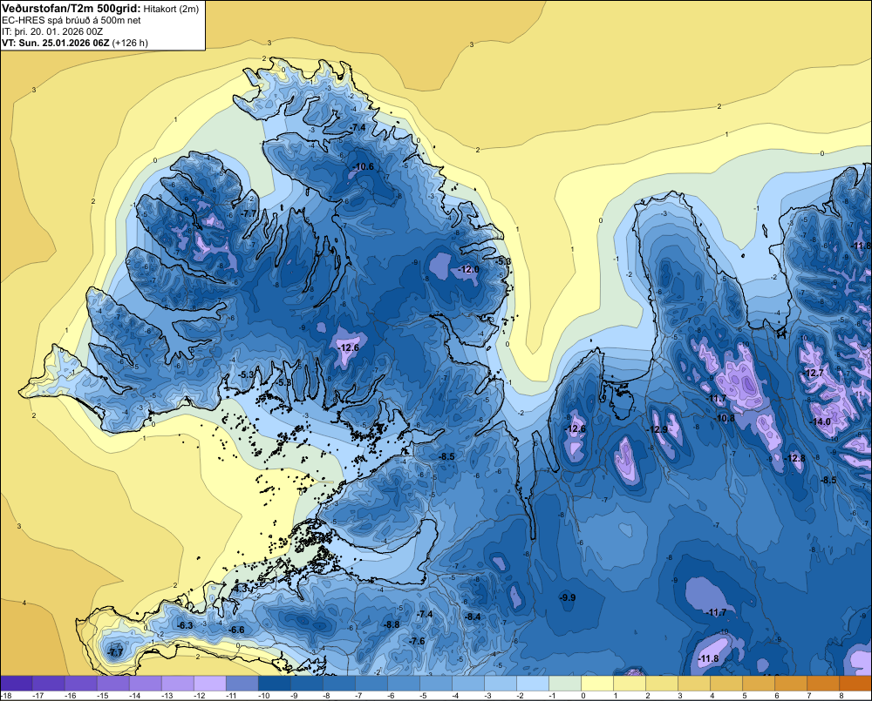The image size is (872, 701).
Task: Click the legend scale label -15
Action: pos(103,696)
